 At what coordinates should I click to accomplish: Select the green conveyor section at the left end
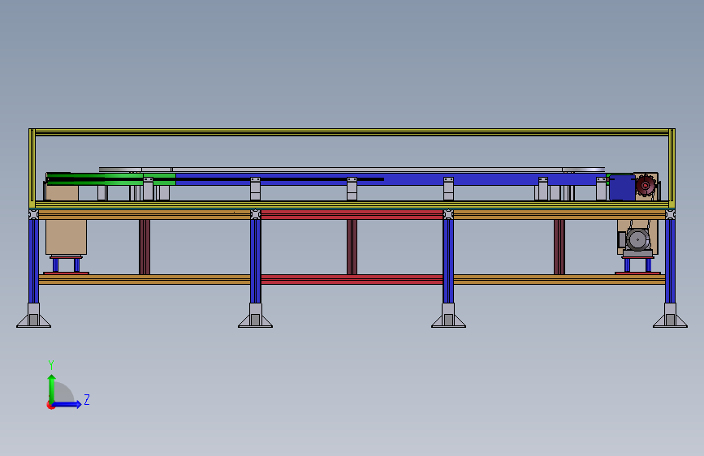click(111, 179)
